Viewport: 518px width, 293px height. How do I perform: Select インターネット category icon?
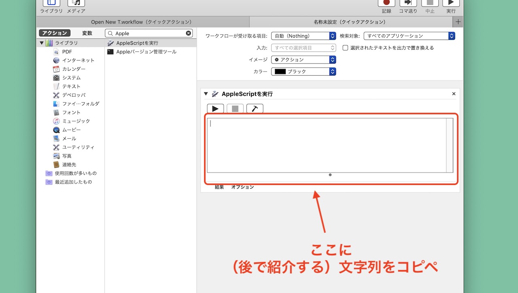[56, 60]
